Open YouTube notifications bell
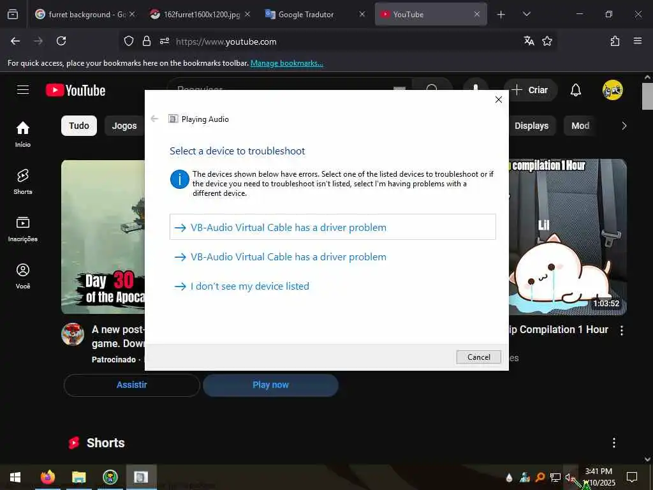653x490 pixels. tap(576, 90)
